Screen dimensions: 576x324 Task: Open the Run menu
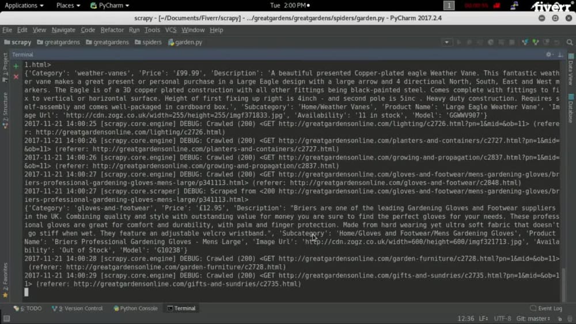134,30
